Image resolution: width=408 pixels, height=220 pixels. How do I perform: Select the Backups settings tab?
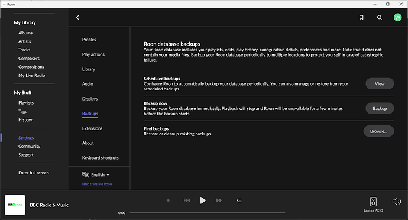click(90, 114)
